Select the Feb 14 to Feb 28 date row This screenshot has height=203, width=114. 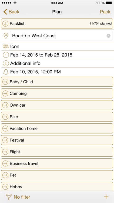pos(57,55)
